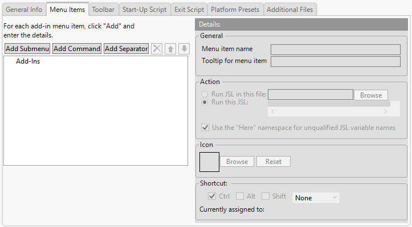Click the left arrow of JSL scrollbar

click(x=272, y=112)
